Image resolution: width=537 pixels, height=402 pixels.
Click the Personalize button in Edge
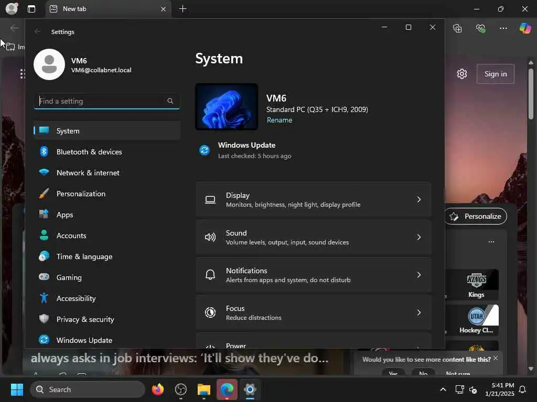coord(476,216)
